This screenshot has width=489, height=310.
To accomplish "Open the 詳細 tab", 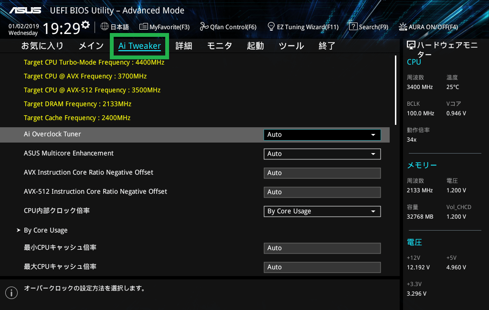I will click(184, 46).
